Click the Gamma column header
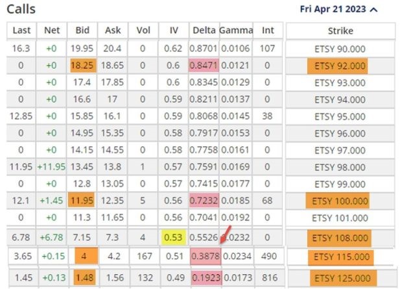 click(235, 31)
